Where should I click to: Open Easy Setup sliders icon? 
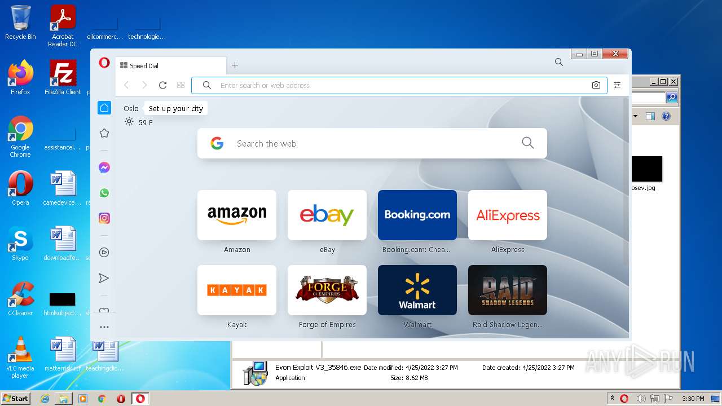(x=617, y=85)
